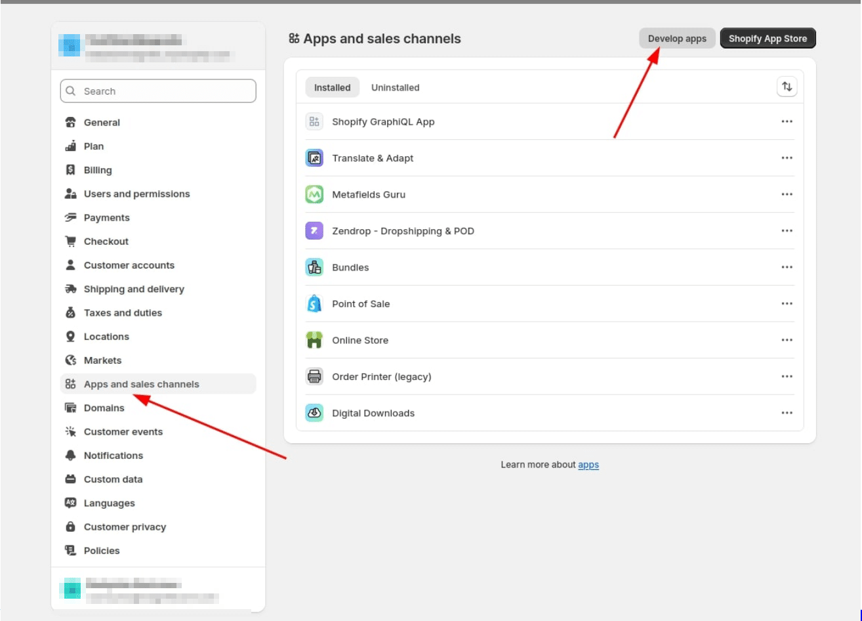862x621 pixels.
Task: Click the Customer privacy lock icon
Action: 71,527
